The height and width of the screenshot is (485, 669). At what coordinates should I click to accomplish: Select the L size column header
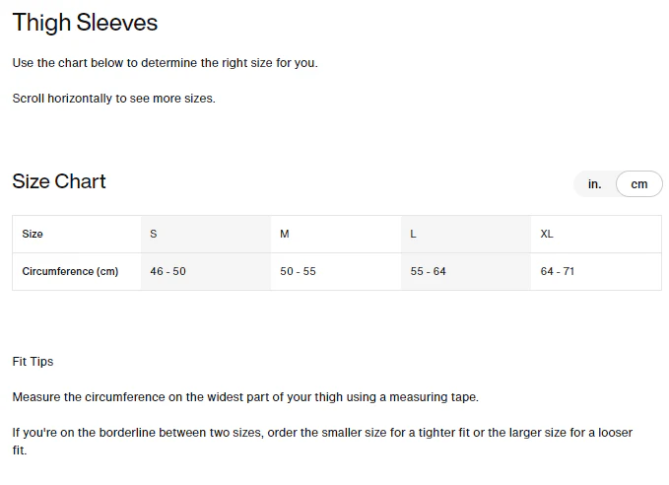pyautogui.click(x=466, y=234)
